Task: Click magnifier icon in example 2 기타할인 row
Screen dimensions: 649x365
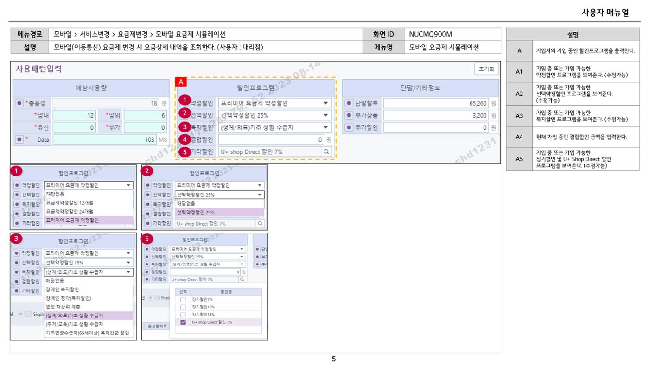Action: point(260,223)
